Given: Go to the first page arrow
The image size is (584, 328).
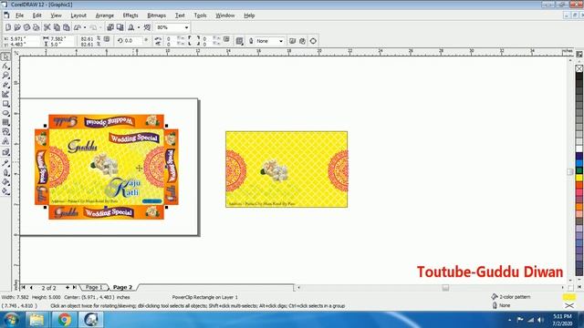Looking at the screenshot, I should [24, 287].
